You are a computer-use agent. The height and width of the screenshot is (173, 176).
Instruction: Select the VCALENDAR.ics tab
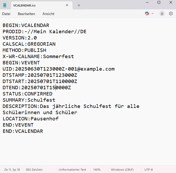37,5
